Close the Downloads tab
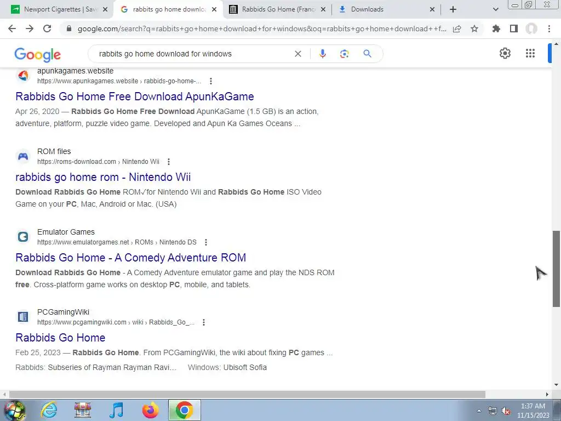This screenshot has width=561, height=421. tap(432, 9)
